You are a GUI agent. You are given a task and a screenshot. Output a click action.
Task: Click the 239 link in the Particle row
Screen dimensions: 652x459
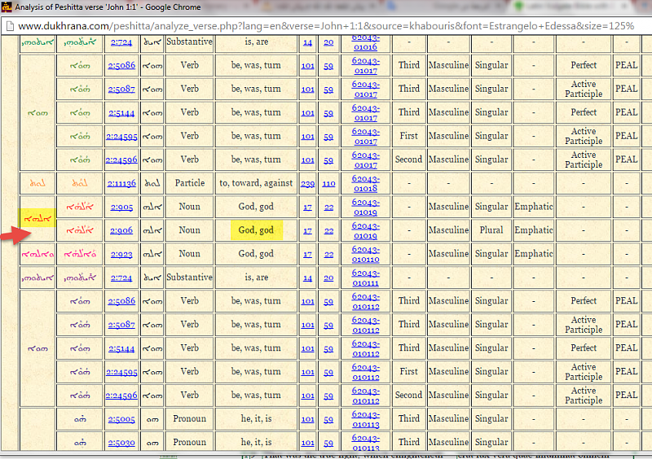pyautogui.click(x=308, y=184)
